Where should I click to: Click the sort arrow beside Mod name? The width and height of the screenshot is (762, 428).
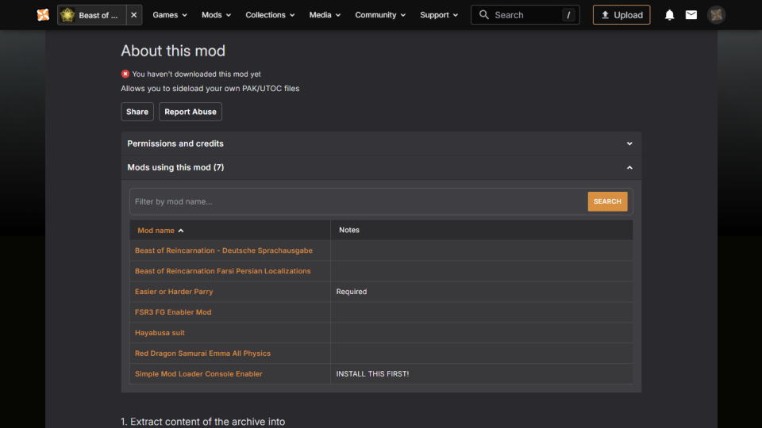click(x=181, y=231)
